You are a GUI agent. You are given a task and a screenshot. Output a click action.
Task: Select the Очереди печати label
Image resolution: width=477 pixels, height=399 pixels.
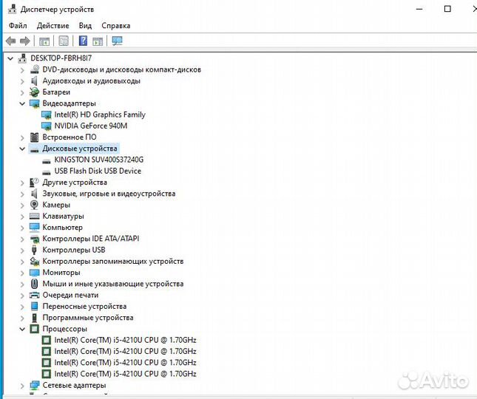70,295
